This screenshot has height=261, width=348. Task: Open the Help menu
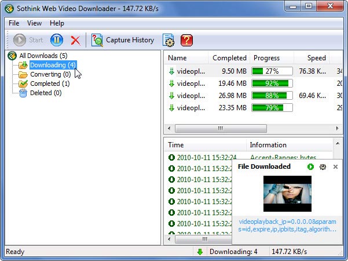[x=57, y=23]
